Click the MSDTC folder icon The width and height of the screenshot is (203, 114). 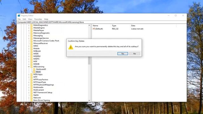(x=31, y=59)
